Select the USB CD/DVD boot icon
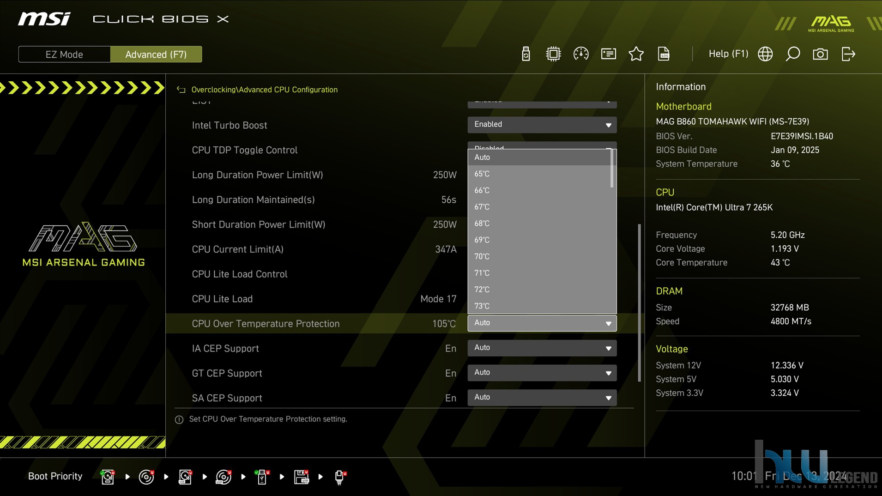 (x=224, y=477)
